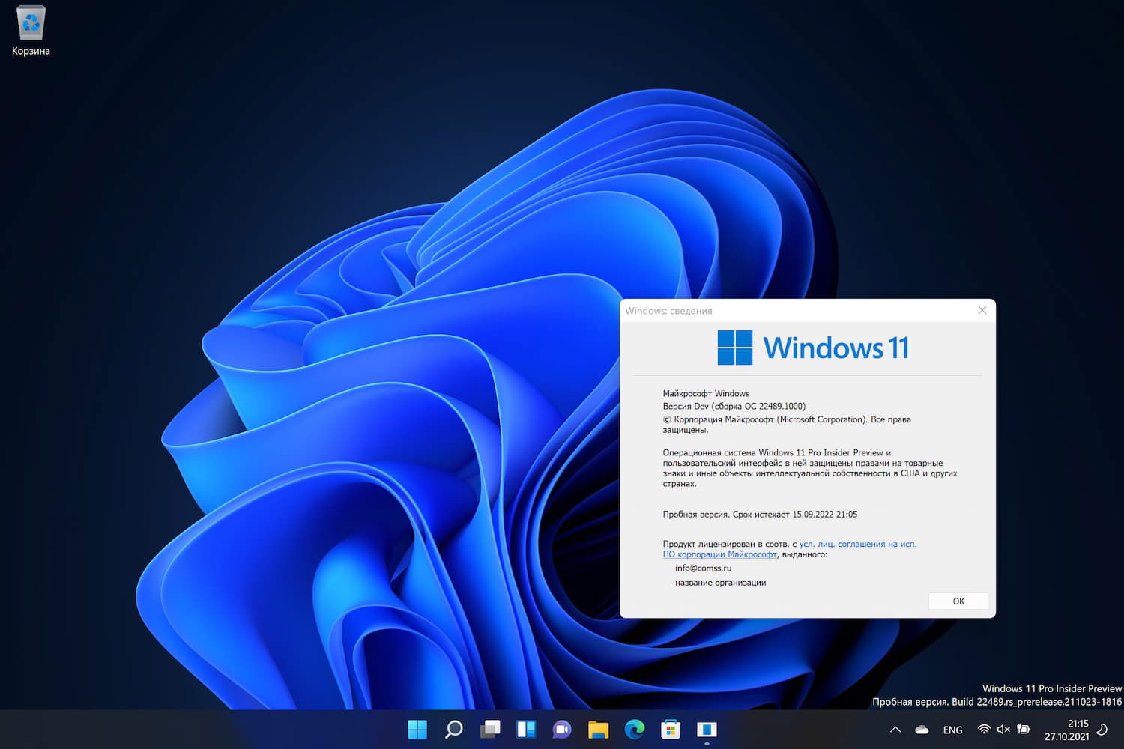
Task: Open the Microsoft license agreement link
Action: [857, 544]
